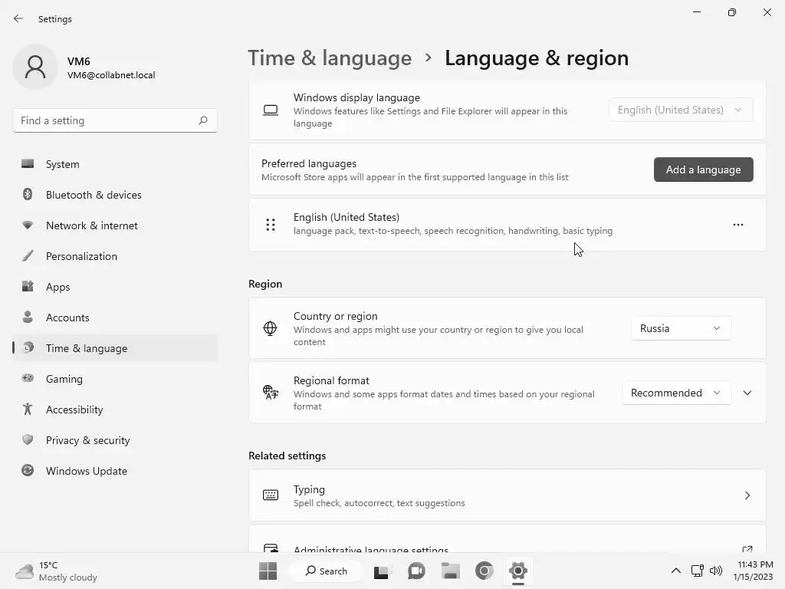Viewport: 785px width, 589px height.
Task: Click the Settings gear on taskbar
Action: pos(518,571)
